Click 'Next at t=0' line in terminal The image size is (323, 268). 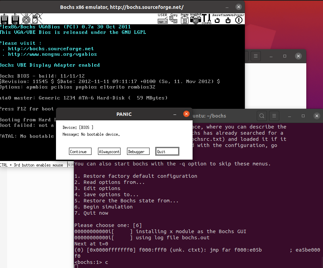(x=91, y=244)
